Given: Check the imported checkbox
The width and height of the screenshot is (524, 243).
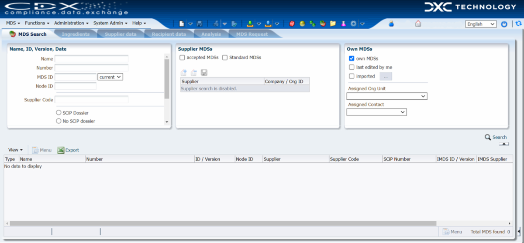Looking at the screenshot, I should (x=352, y=76).
